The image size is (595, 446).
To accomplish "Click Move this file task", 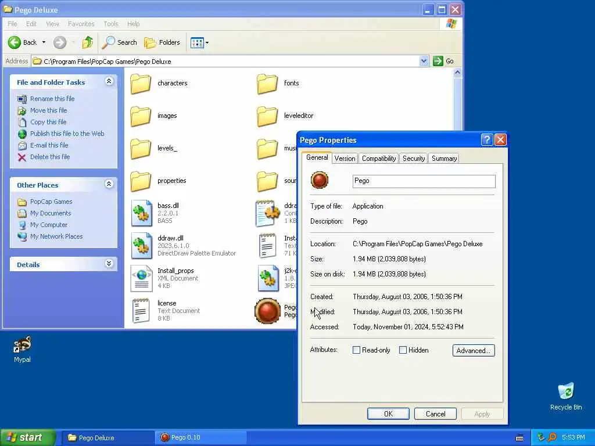I will 49,110.
